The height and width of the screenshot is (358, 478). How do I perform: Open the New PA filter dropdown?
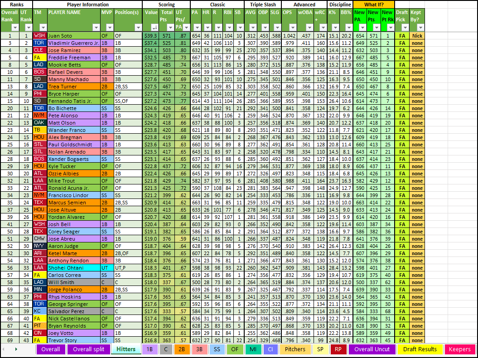coord(362,28)
